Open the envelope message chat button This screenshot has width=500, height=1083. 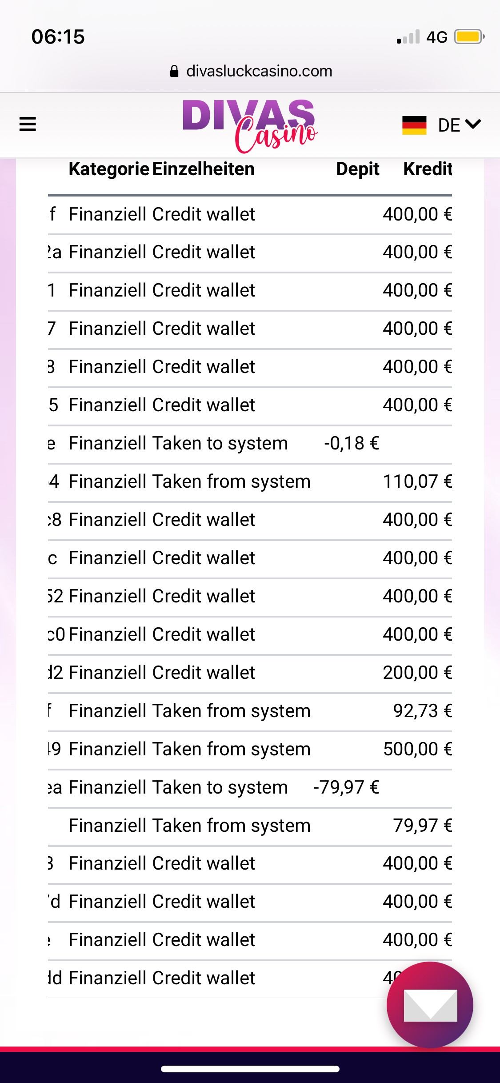tap(430, 1005)
